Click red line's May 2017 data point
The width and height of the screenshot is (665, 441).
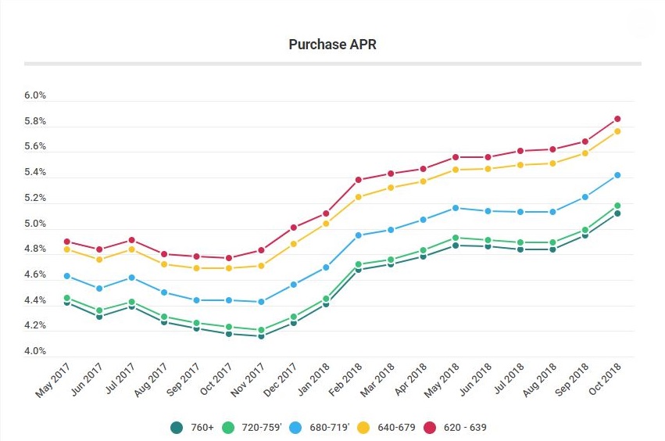67,242
